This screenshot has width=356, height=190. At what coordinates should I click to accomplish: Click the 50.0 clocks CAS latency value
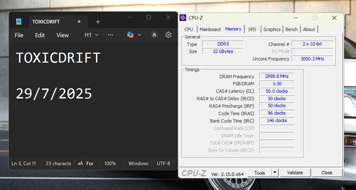click(277, 91)
